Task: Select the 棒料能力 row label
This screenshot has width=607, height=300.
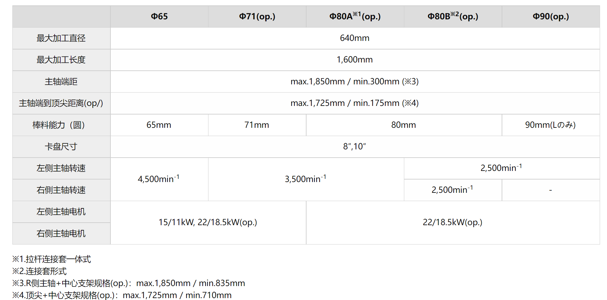Action: pyautogui.click(x=59, y=125)
